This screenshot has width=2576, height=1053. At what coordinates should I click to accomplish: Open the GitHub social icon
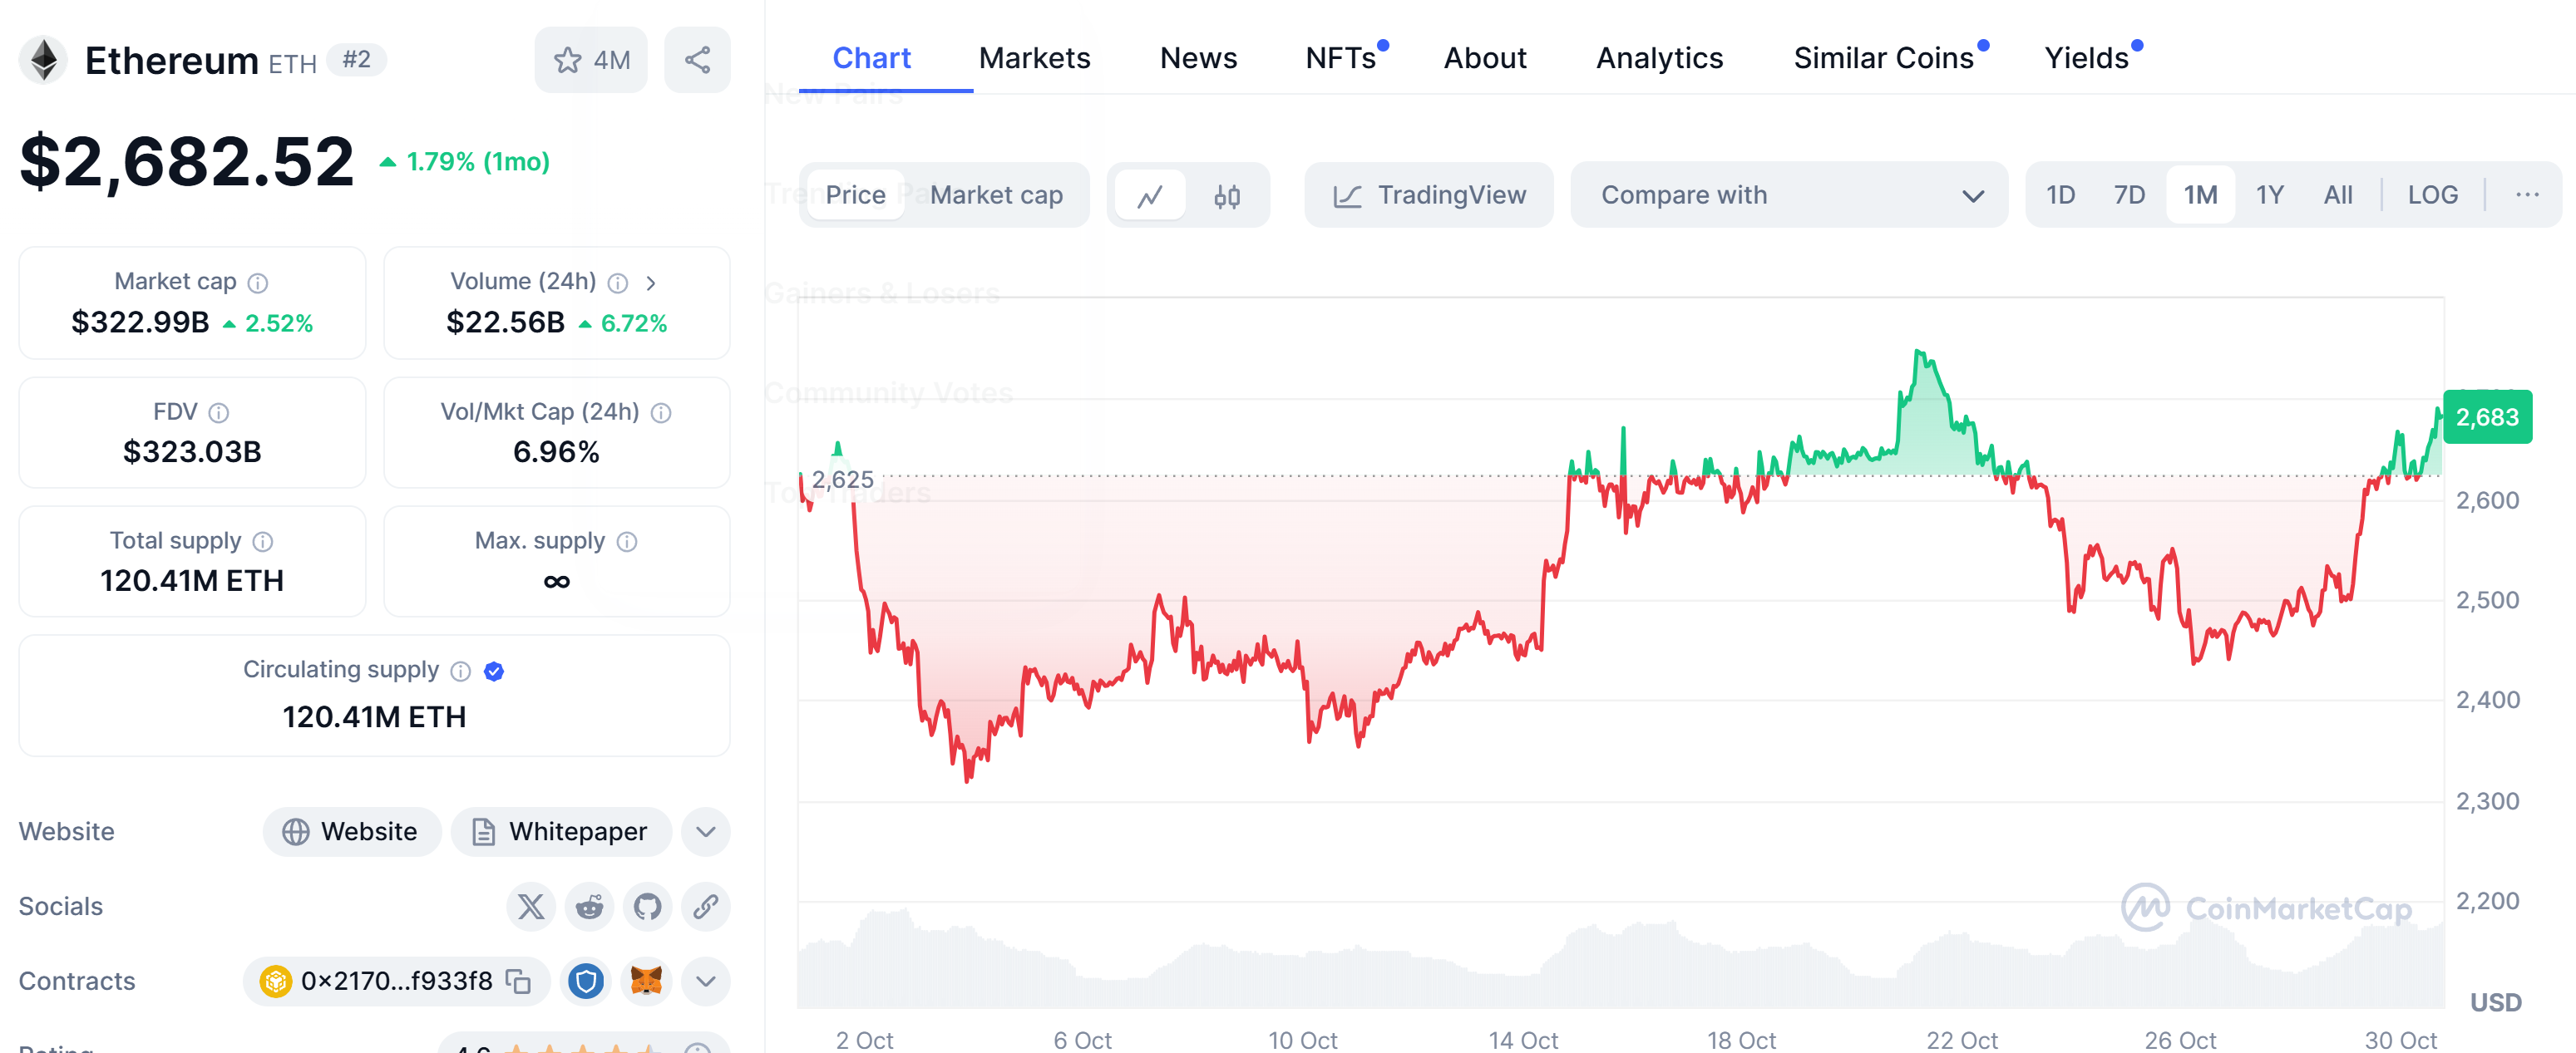(x=647, y=906)
